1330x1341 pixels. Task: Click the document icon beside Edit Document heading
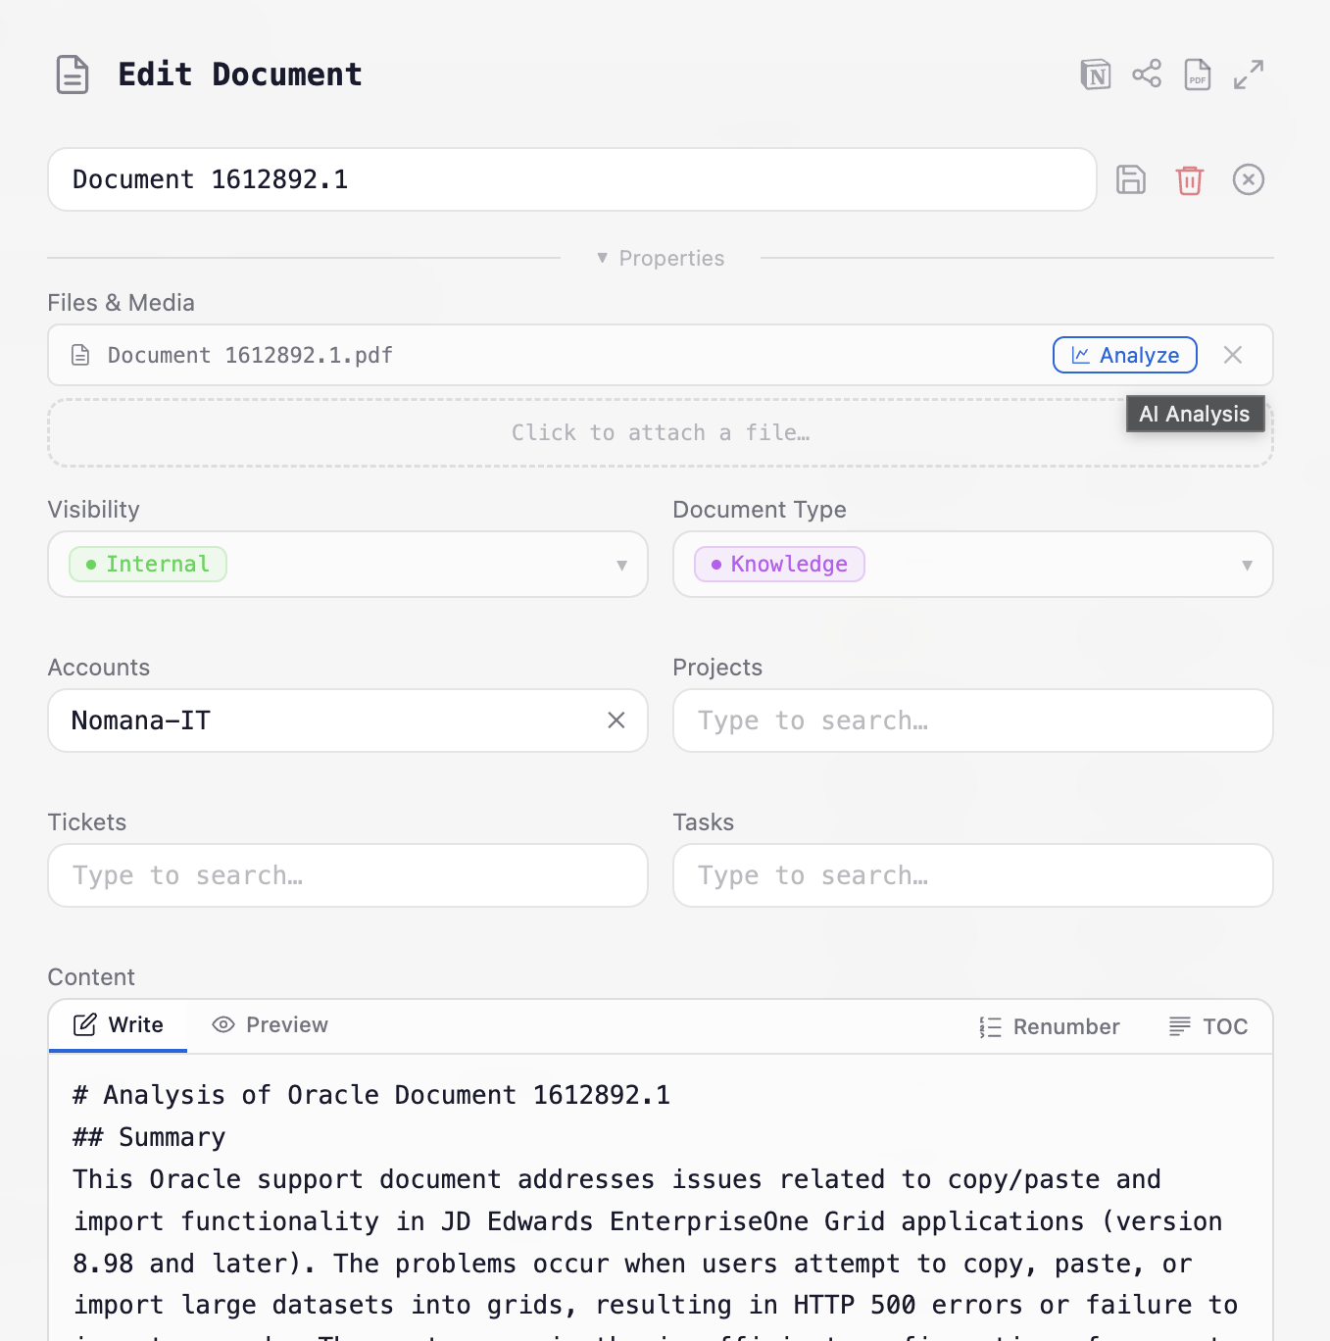pyautogui.click(x=73, y=74)
